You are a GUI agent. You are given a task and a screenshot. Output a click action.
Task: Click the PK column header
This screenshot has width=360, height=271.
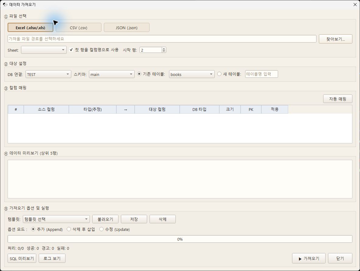(251, 109)
